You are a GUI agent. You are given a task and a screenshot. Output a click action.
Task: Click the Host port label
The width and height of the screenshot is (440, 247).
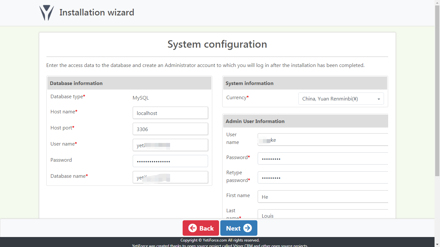click(62, 128)
